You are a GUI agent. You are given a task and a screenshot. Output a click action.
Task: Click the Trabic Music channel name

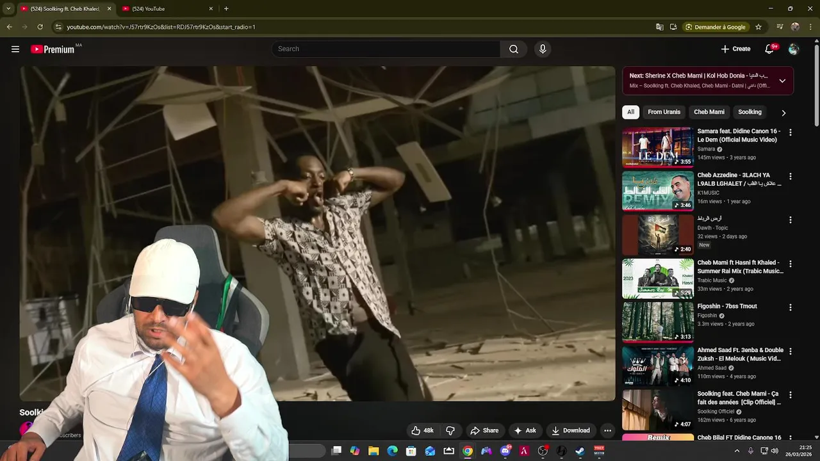pos(712,280)
